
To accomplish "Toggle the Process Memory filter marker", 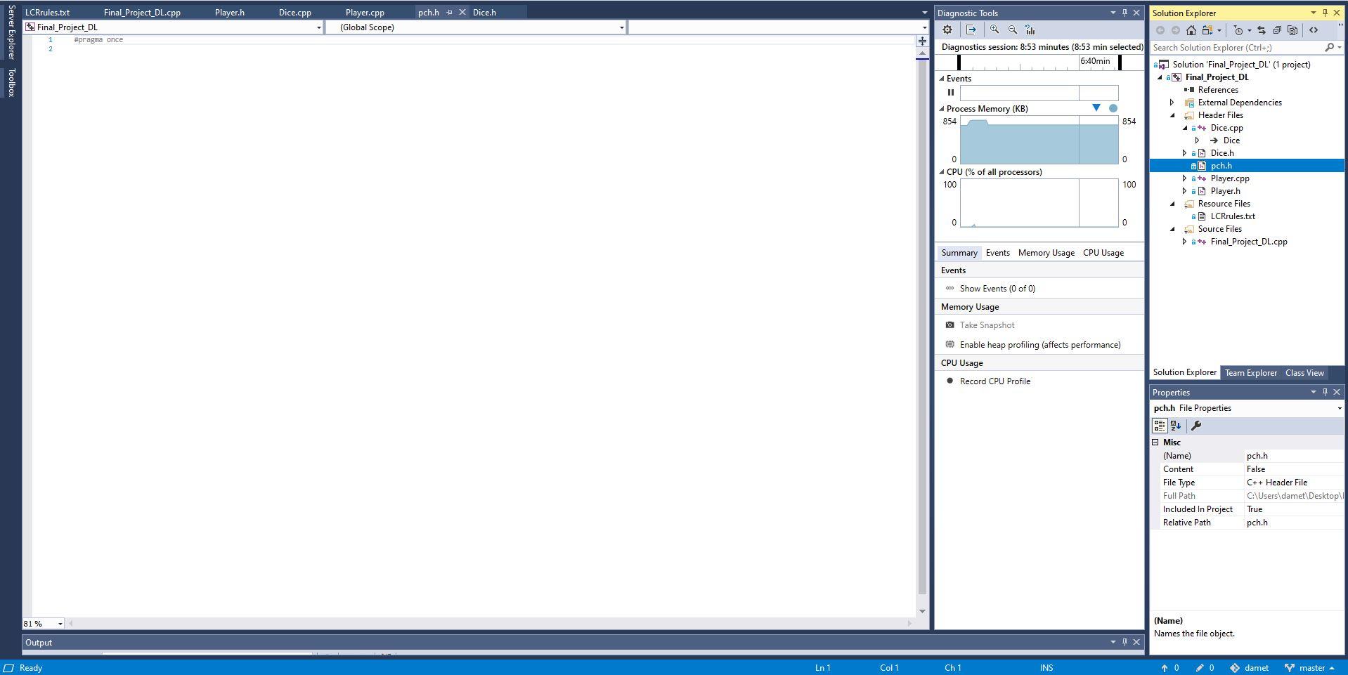I will [x=1096, y=108].
